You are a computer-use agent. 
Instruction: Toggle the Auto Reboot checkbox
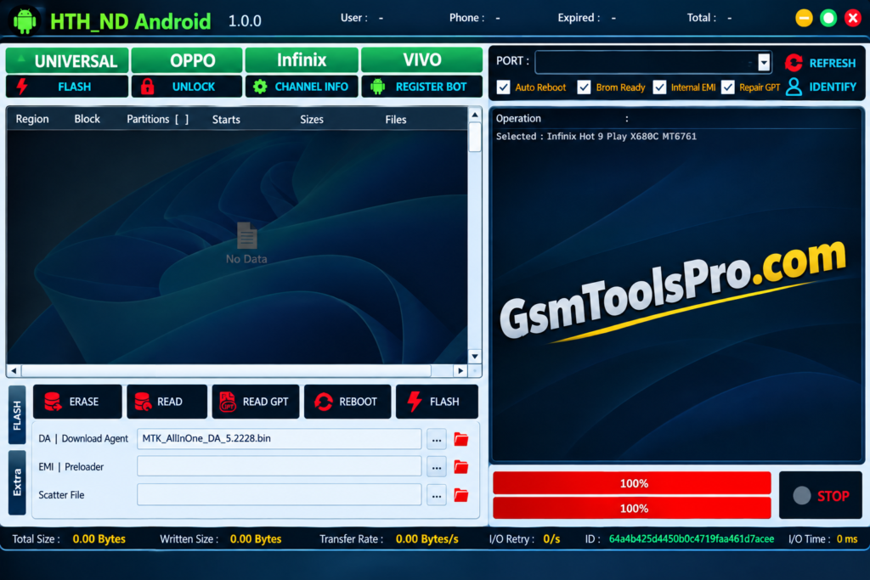(x=503, y=87)
